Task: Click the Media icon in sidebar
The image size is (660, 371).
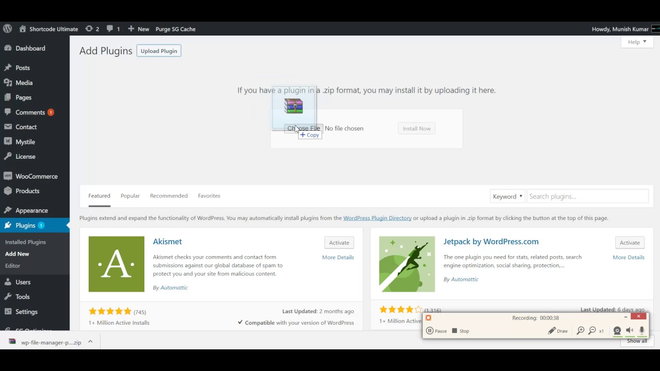Action: 8,82
